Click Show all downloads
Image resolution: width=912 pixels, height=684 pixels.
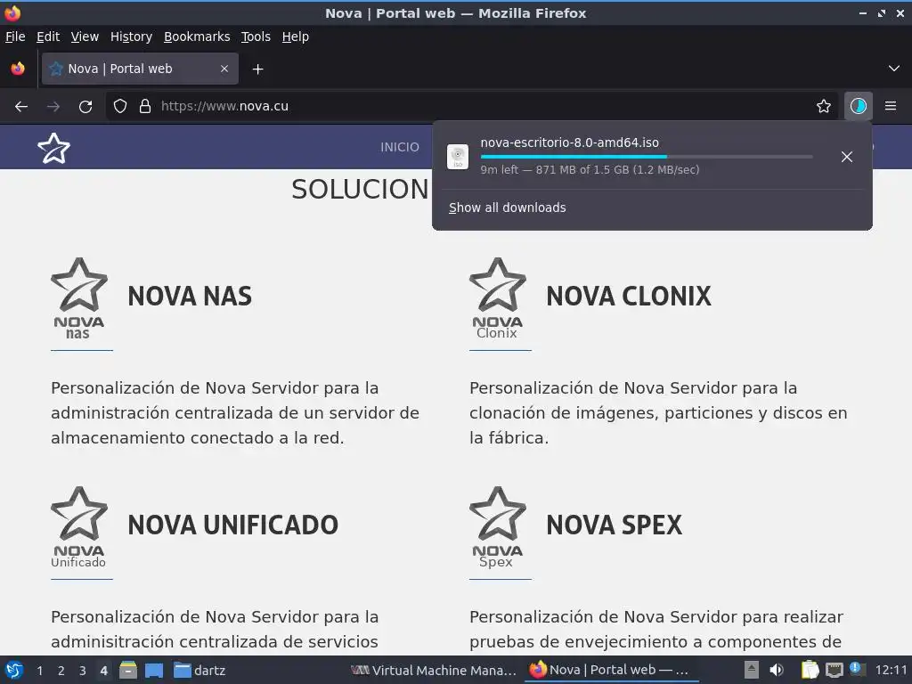[x=507, y=208]
